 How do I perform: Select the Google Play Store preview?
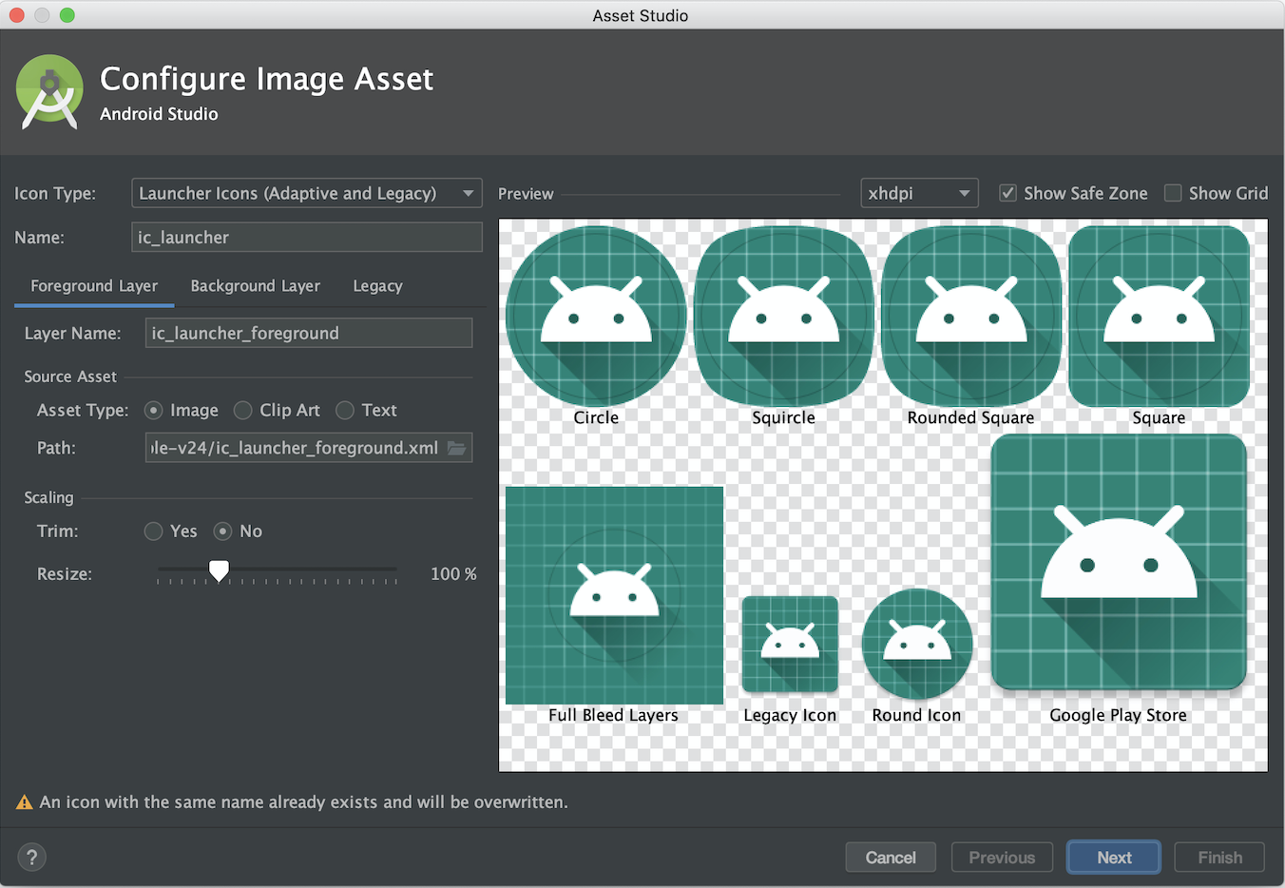(1119, 562)
